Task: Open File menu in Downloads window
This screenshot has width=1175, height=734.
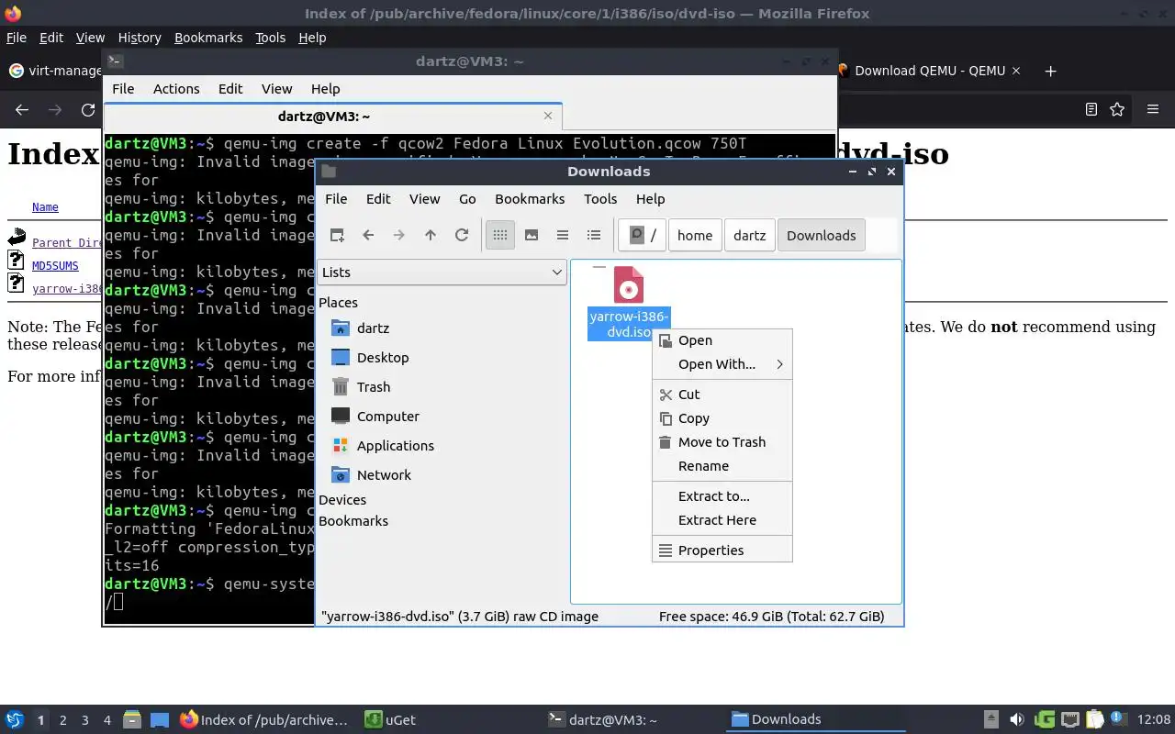Action: pyautogui.click(x=336, y=199)
